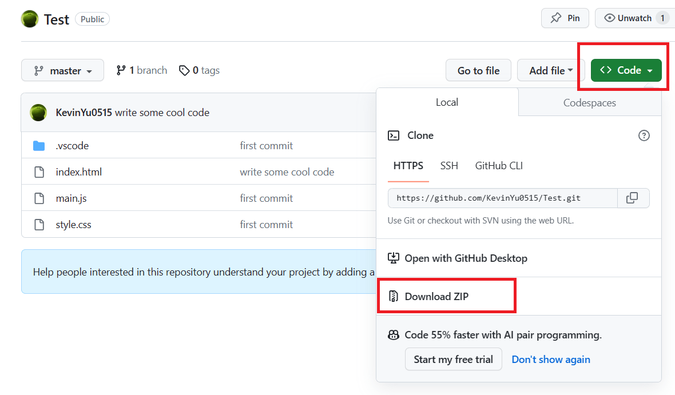Toggle the green Code dropdown button
Image resolution: width=675 pixels, height=395 pixels.
pyautogui.click(x=626, y=70)
